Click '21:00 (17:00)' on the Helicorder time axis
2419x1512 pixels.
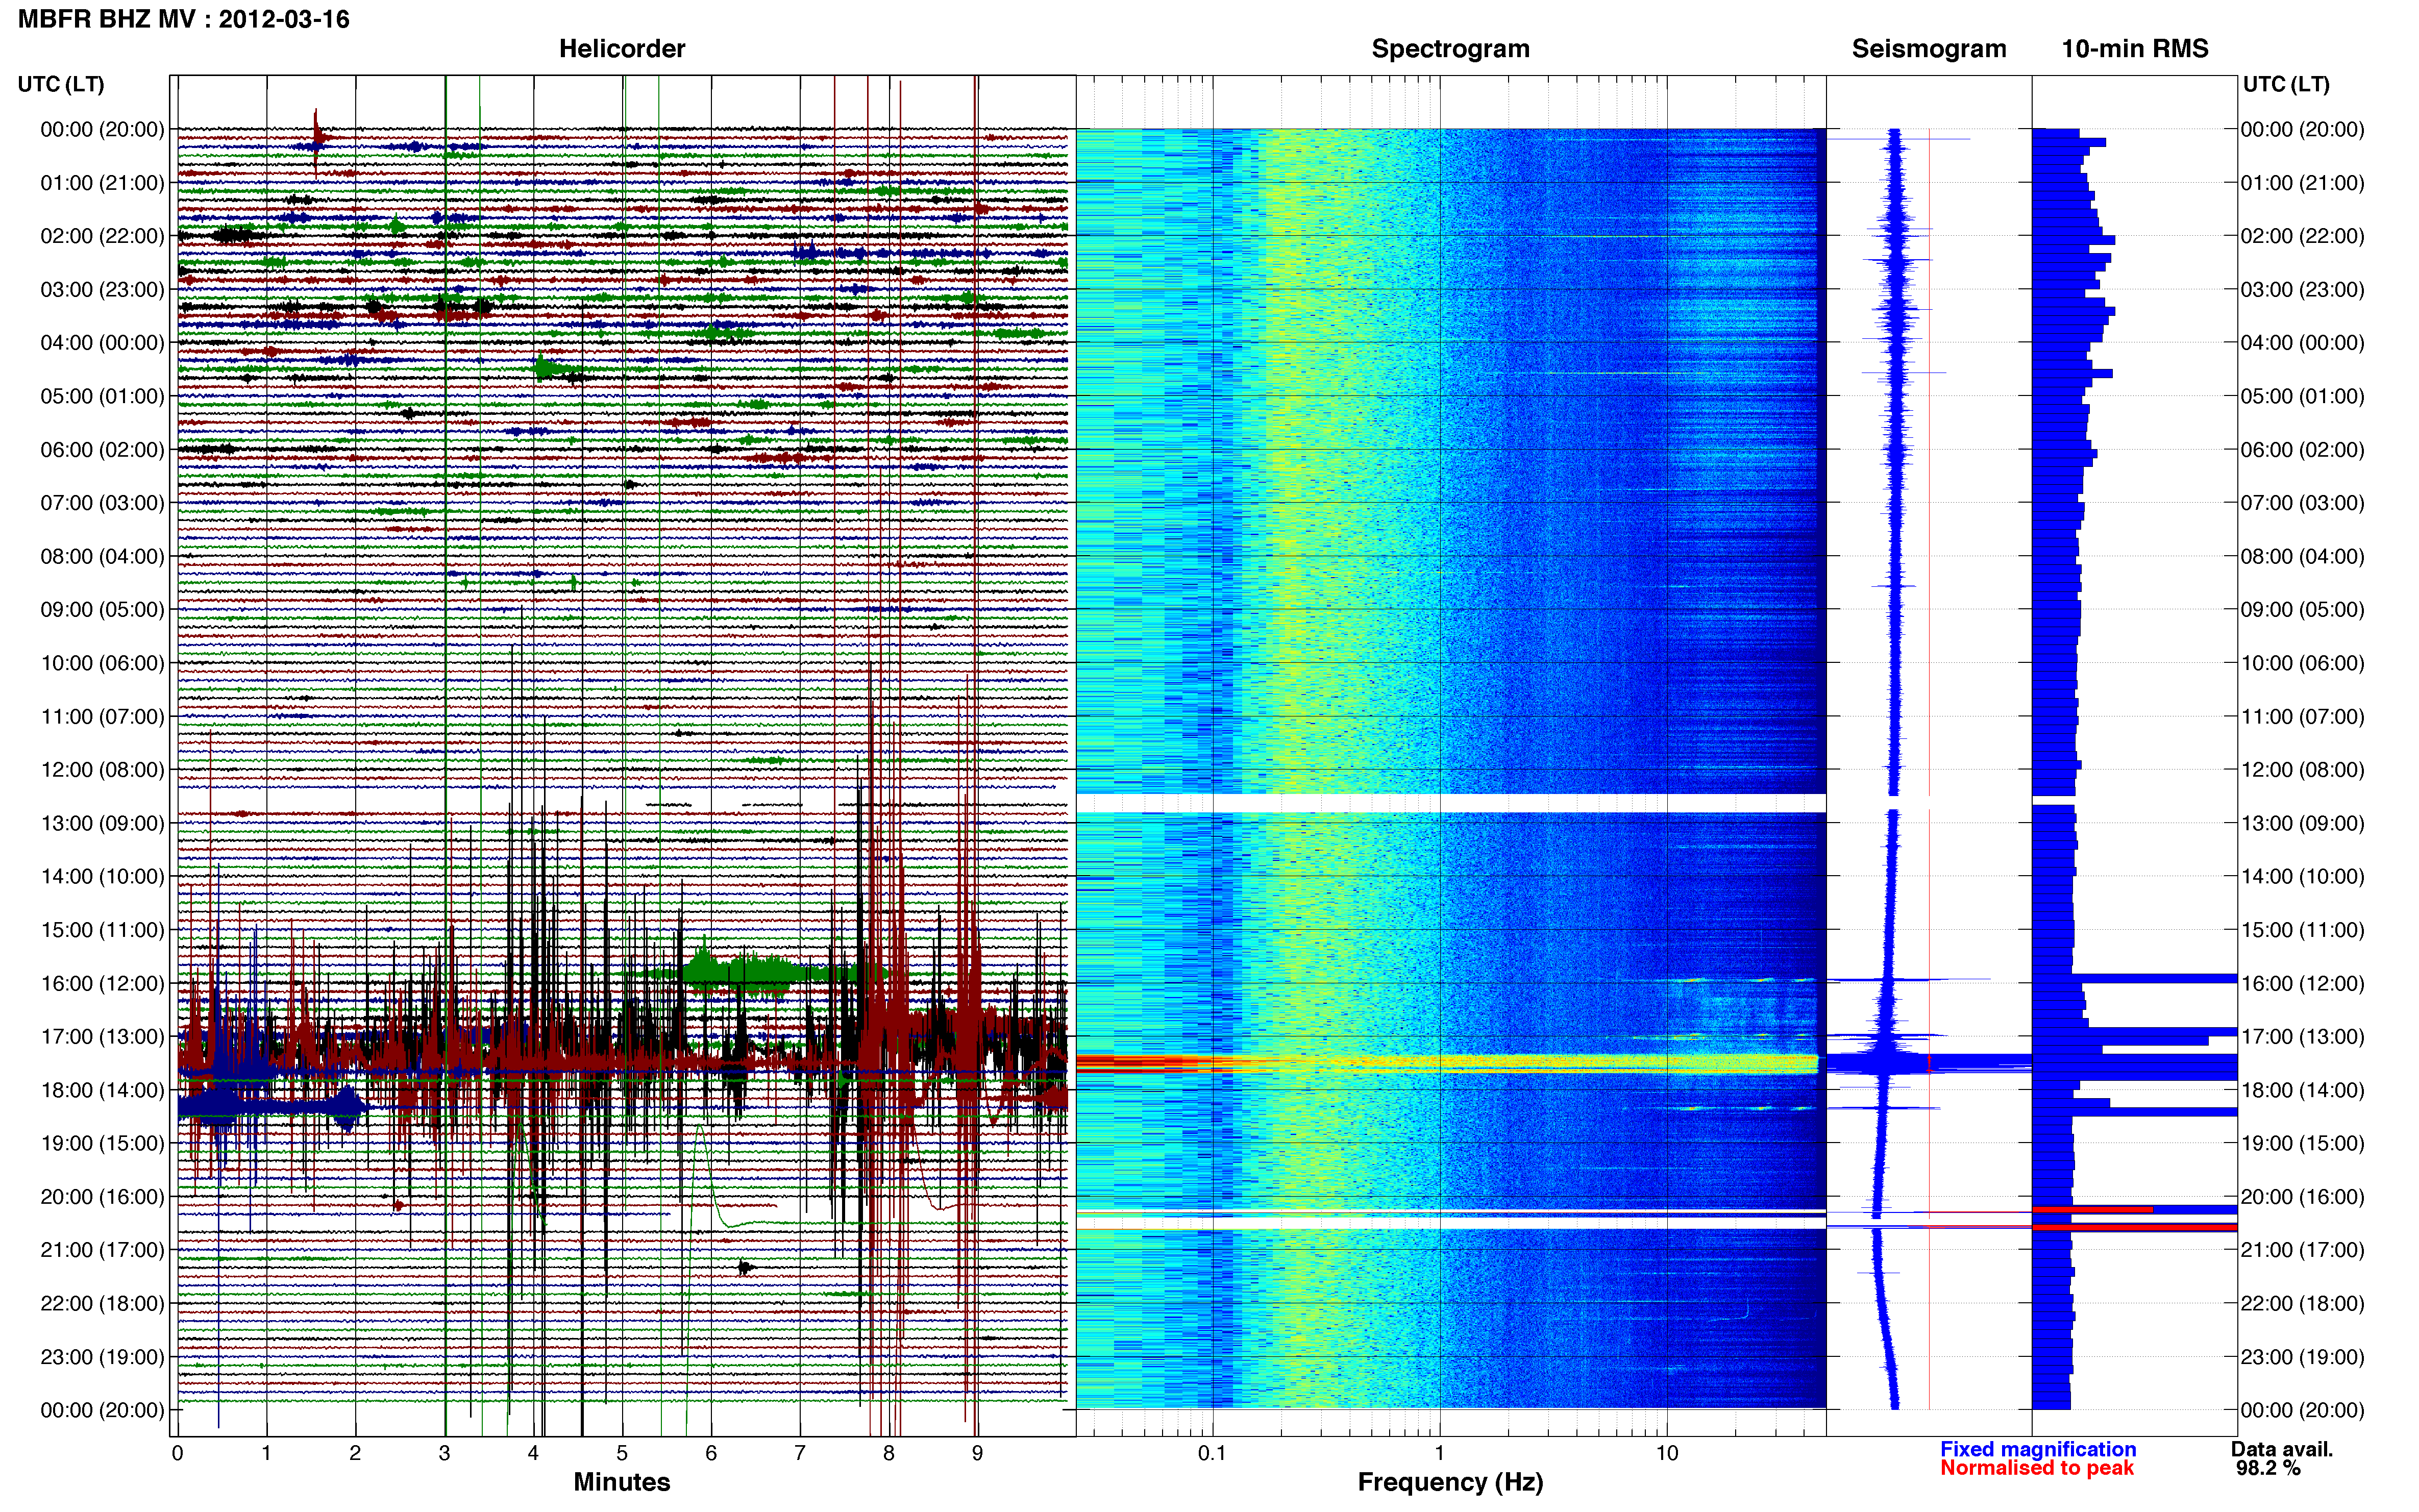click(102, 1250)
